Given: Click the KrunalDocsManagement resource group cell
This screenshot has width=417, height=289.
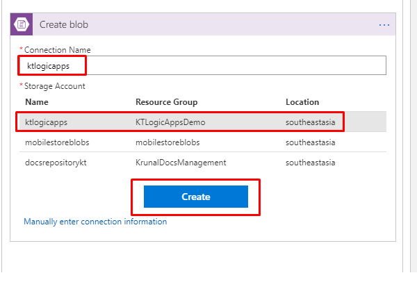Looking at the screenshot, I should click(x=181, y=163).
